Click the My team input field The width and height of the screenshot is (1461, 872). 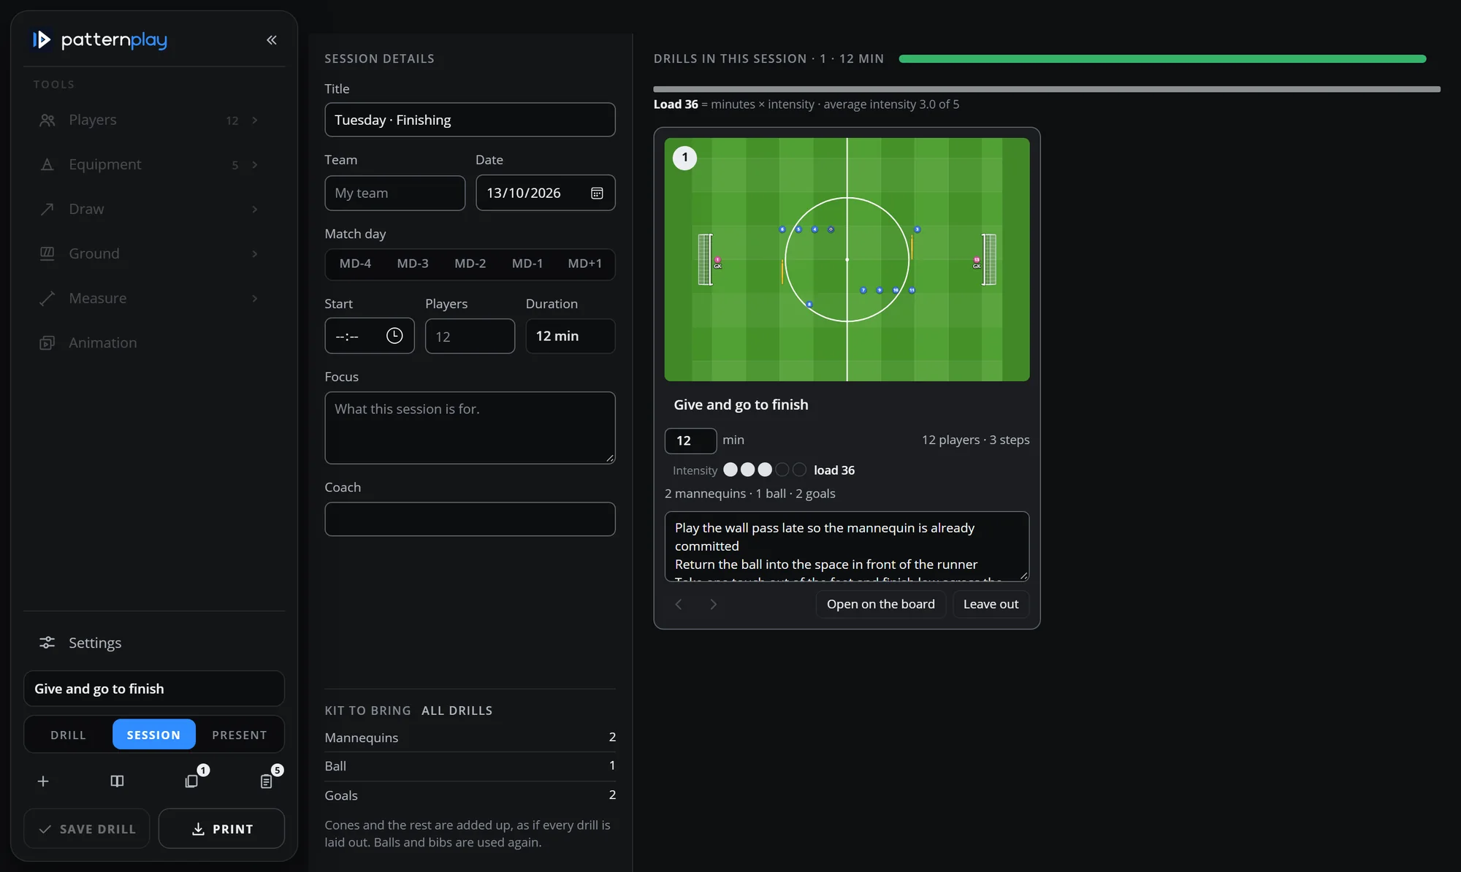point(394,193)
